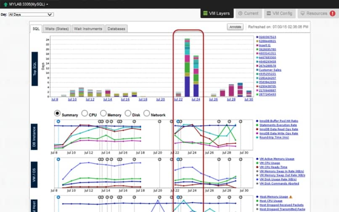This screenshot has height=212, width=339.
Task: Open the Day filter dropdown
Action: click(31, 14)
